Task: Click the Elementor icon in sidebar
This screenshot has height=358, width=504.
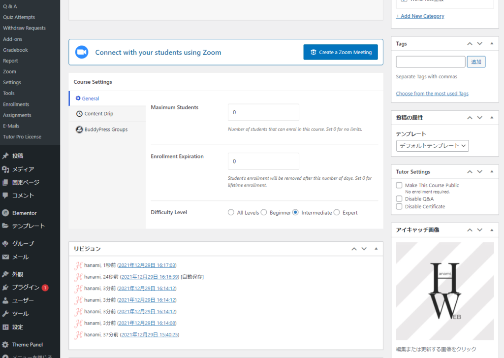Action: (5, 213)
